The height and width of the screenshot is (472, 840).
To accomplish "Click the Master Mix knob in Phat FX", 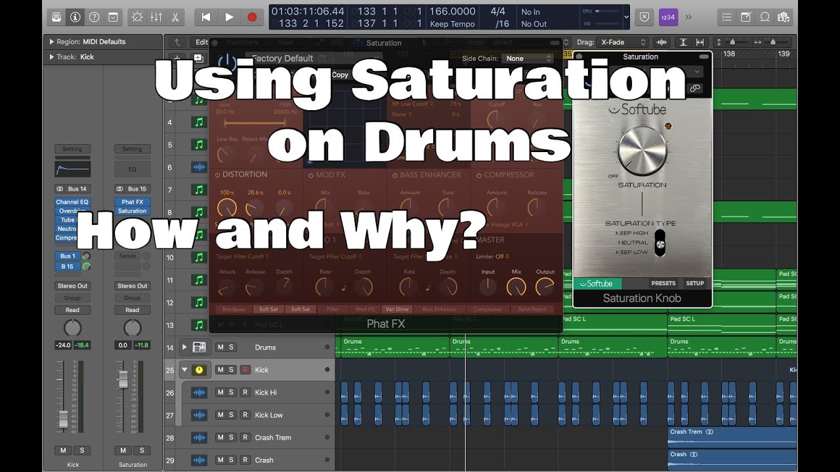I will coord(516,286).
